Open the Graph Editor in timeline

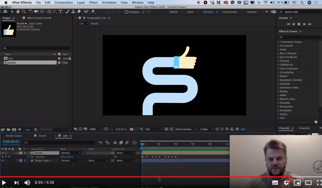135,143
